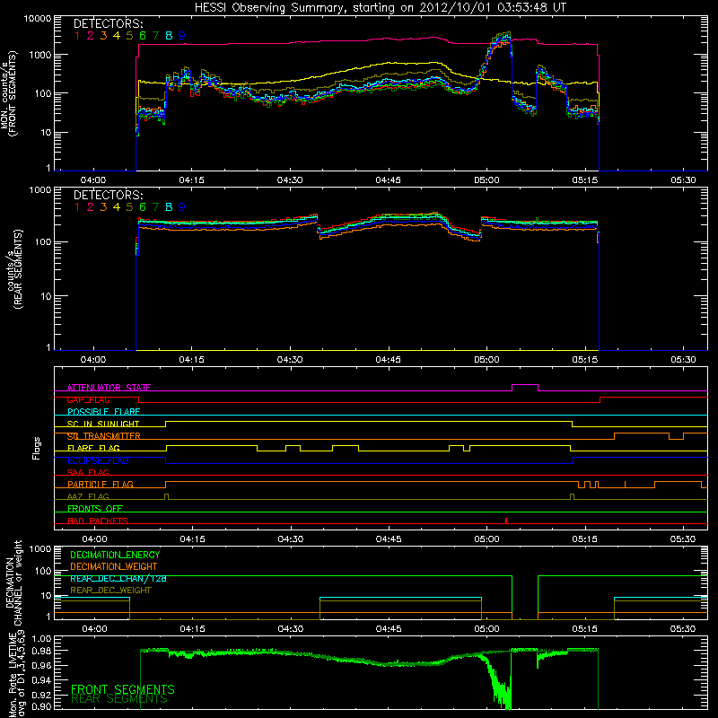Screen dimensions: 718x718
Task: Click the vertical Flags axis title
Action: pyautogui.click(x=37, y=448)
